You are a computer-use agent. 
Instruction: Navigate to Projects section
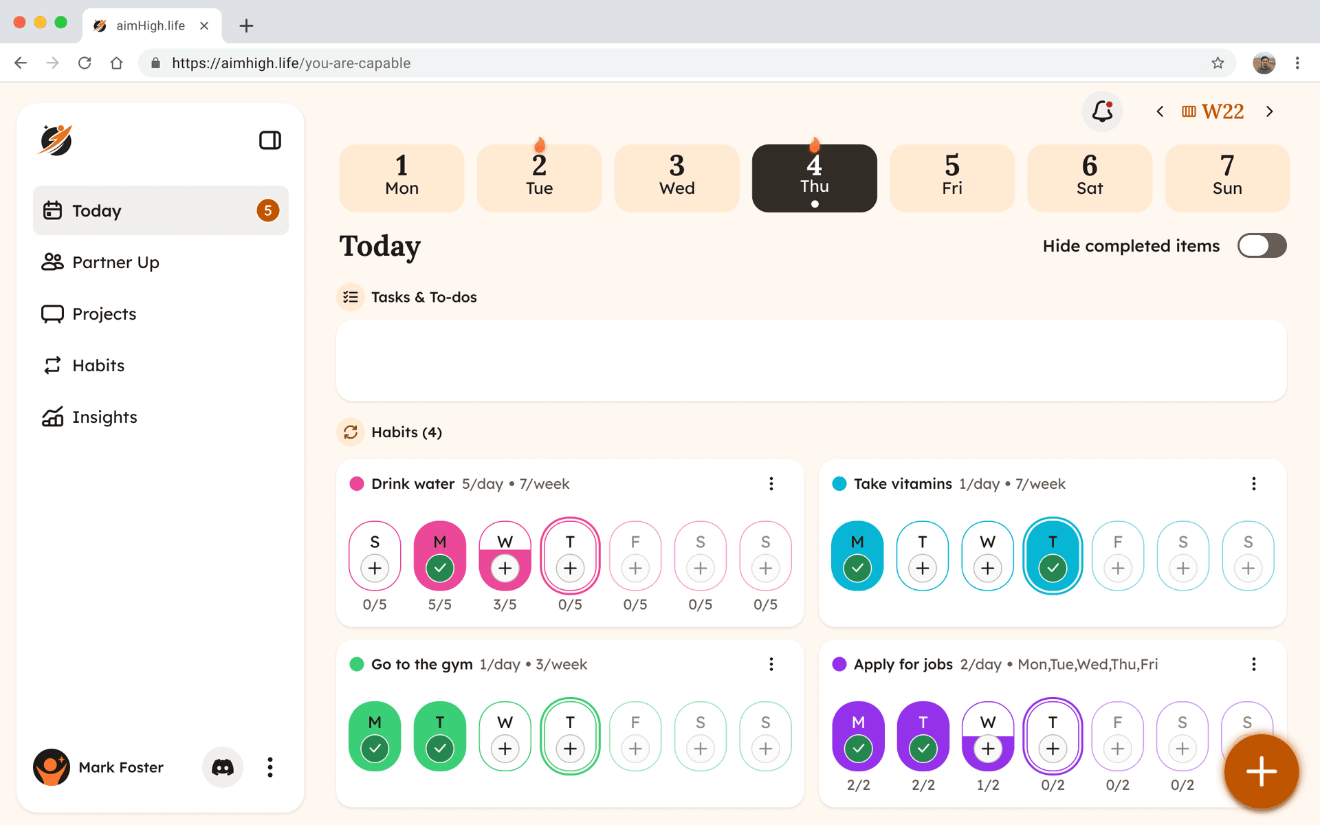click(161, 313)
